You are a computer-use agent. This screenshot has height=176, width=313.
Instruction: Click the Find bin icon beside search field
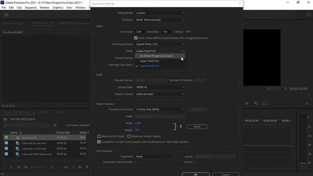click(x=55, y=125)
